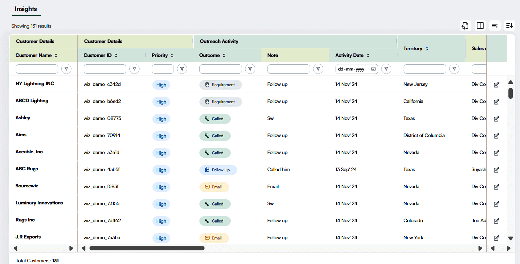Open the filter icon for Customer Name
Viewport: 520px width, 264px height.
click(x=66, y=69)
